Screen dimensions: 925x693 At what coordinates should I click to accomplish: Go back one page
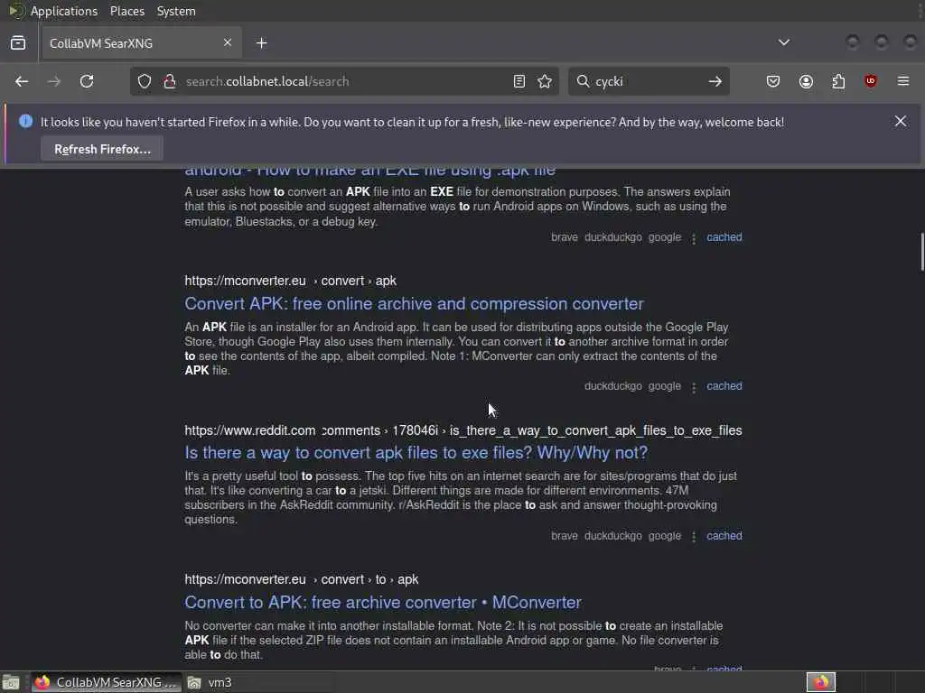22,81
